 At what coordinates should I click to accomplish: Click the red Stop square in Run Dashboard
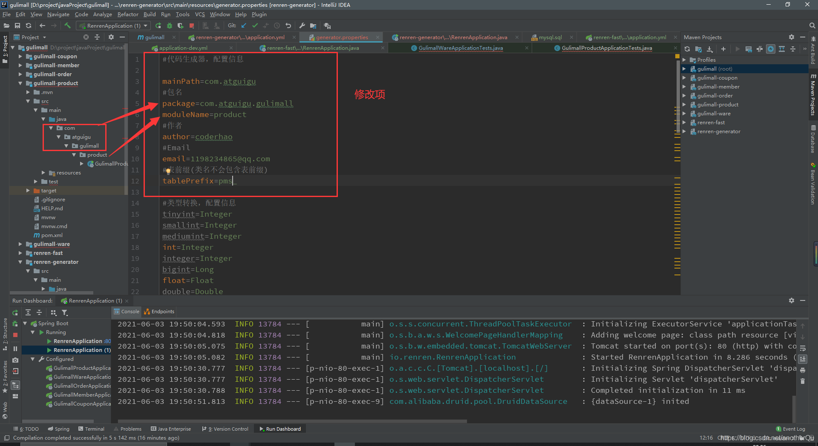(15, 335)
